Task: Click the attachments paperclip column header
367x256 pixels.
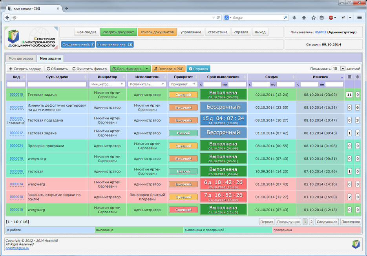Action: click(358, 77)
